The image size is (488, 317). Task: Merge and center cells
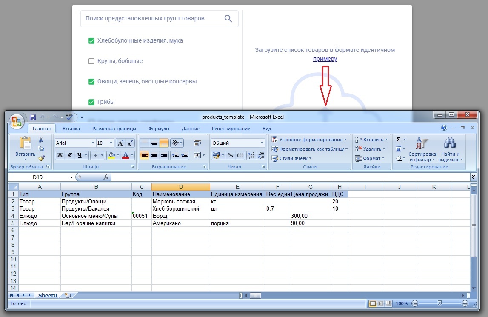(x=197, y=155)
